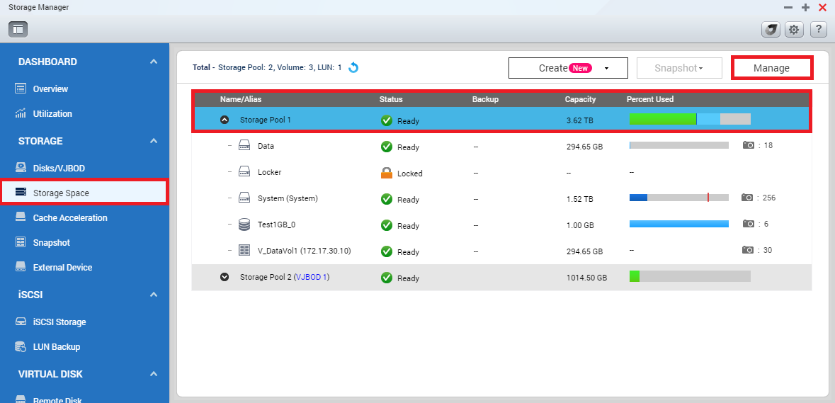The height and width of the screenshot is (403, 835).
Task: Click the Test1GB_0 usage bar
Action: tap(679, 224)
